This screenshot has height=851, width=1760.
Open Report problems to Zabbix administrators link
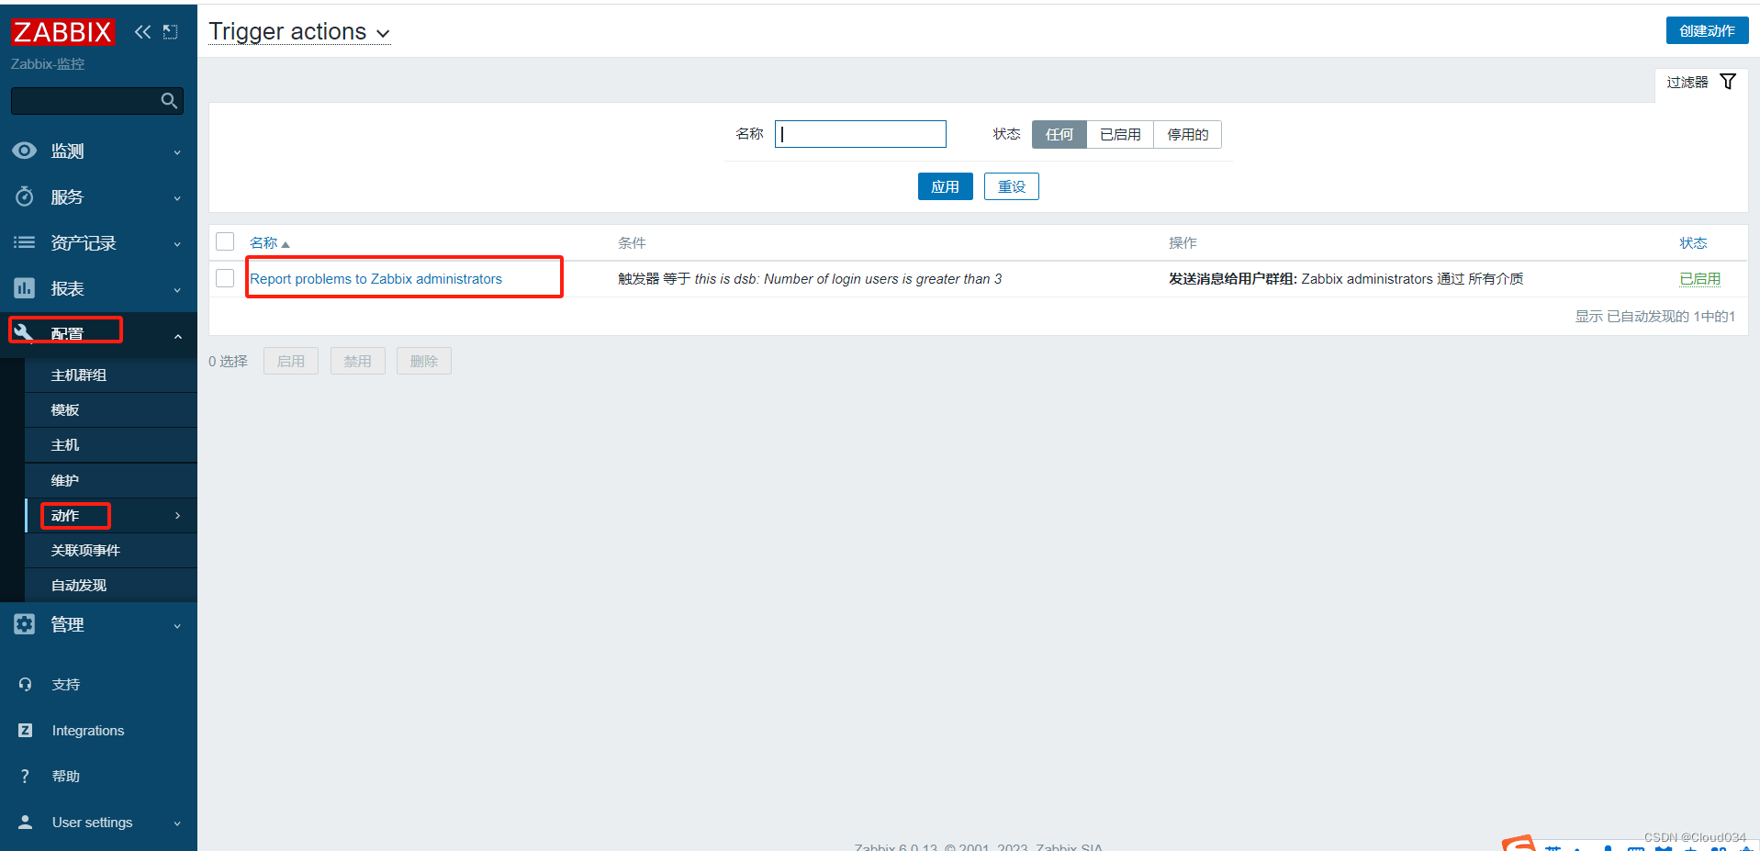[376, 279]
